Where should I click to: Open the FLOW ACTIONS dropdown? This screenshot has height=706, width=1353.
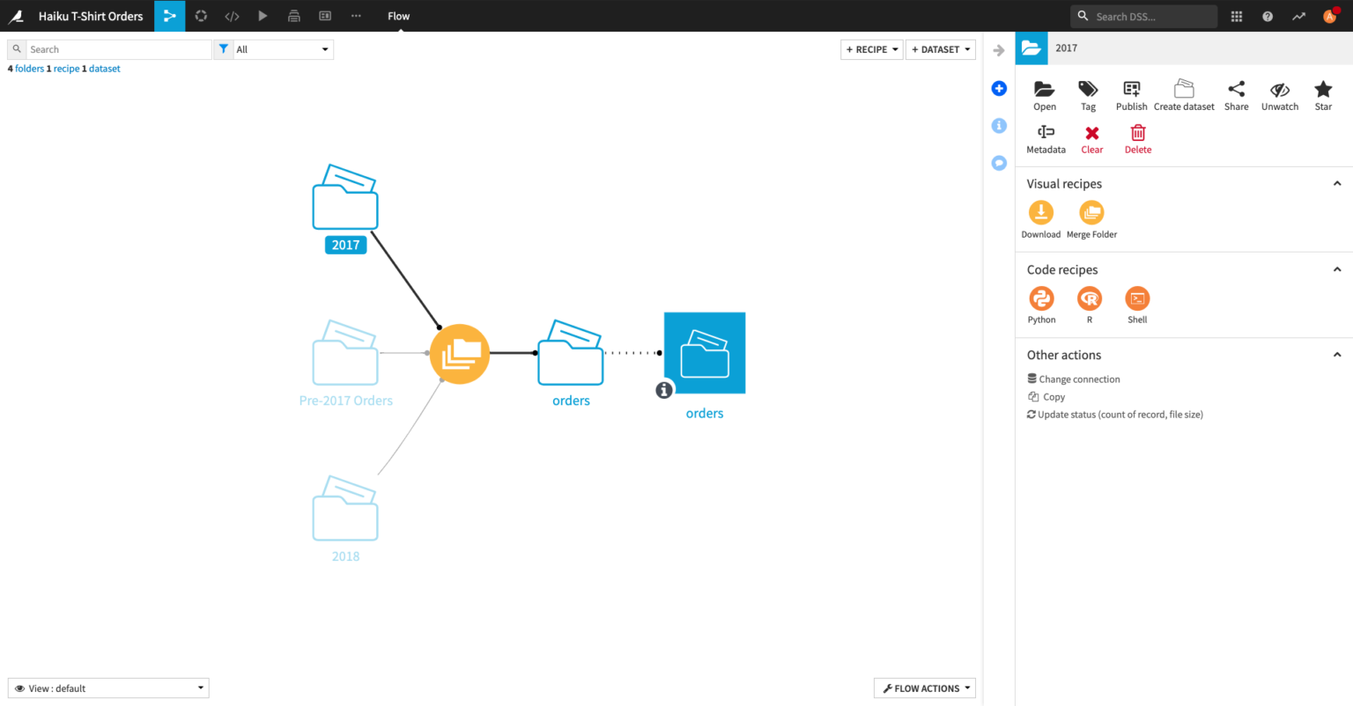tap(925, 688)
